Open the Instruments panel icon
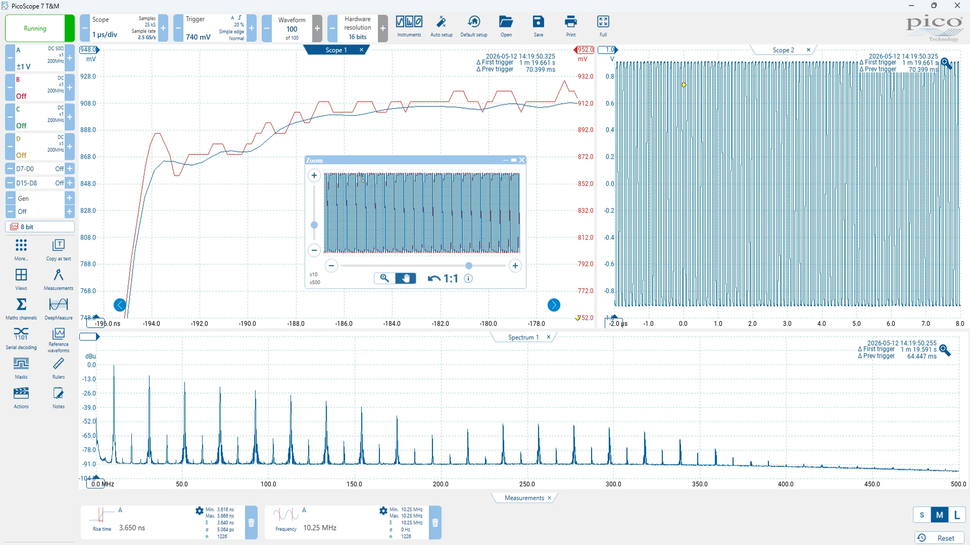Viewport: 970px width, 545px height. 409,26
